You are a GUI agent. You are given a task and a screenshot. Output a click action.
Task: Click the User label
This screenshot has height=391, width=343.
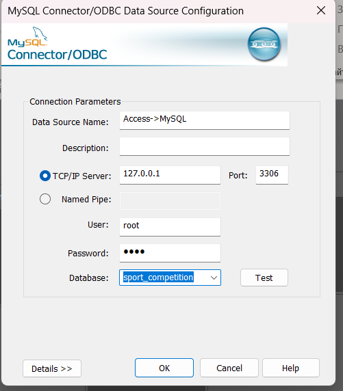pos(98,225)
